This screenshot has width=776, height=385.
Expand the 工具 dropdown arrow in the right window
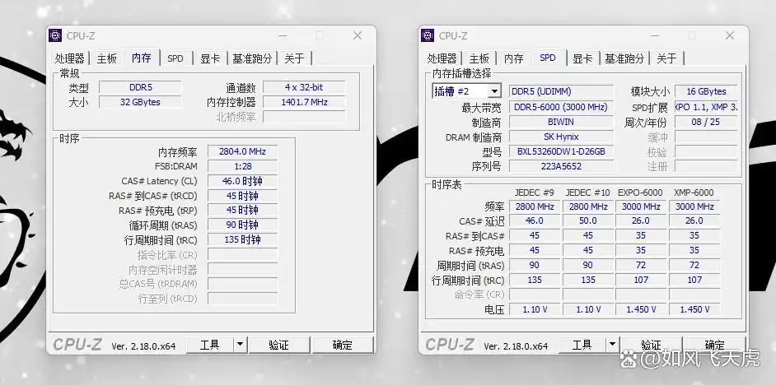click(x=612, y=345)
